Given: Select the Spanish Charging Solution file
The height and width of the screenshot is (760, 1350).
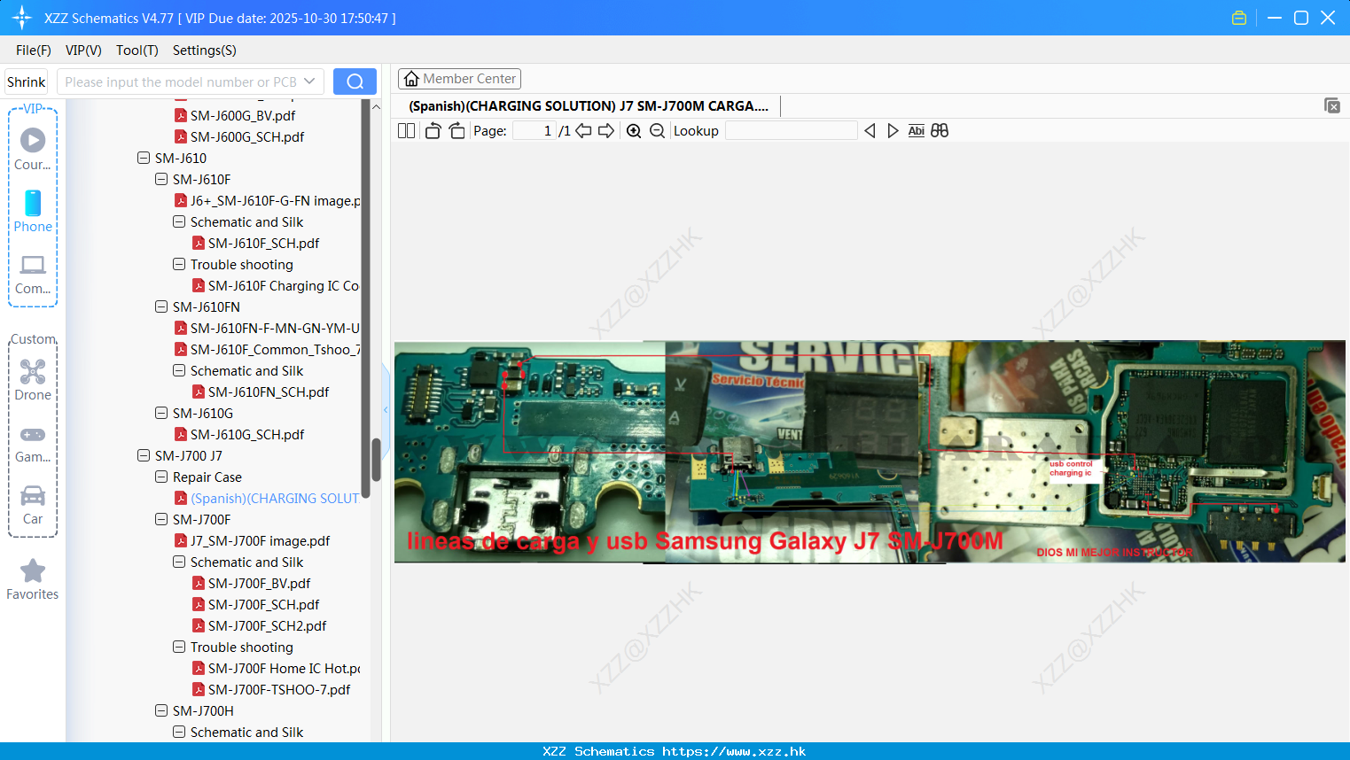Looking at the screenshot, I should [x=267, y=498].
